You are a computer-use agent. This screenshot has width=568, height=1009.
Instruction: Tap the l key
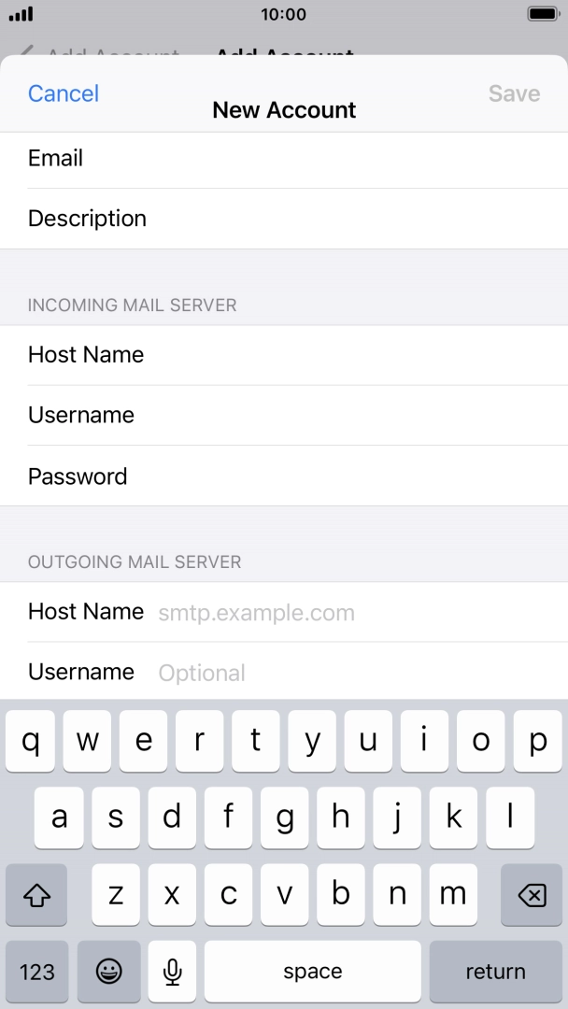coord(509,817)
